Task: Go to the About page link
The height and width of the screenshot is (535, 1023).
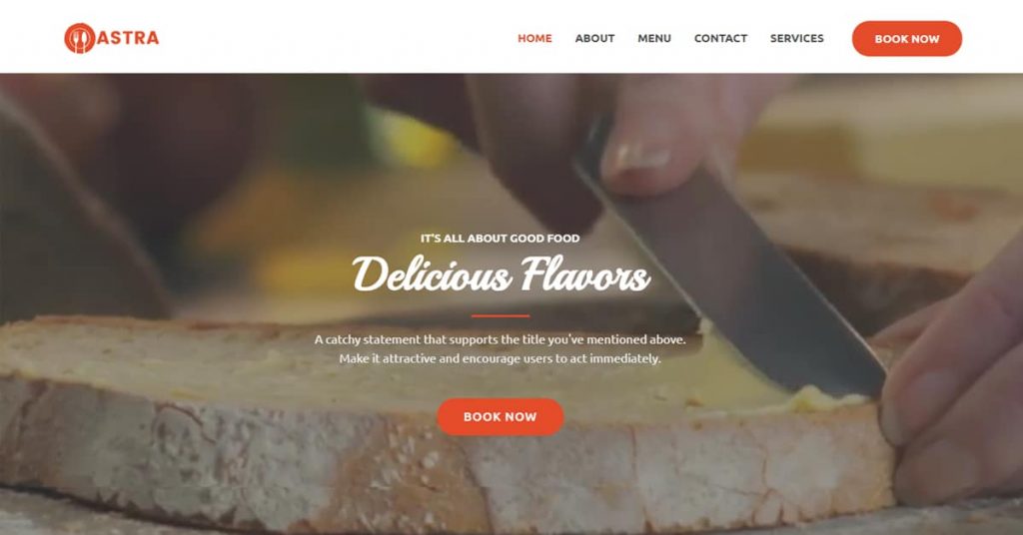Action: (594, 39)
